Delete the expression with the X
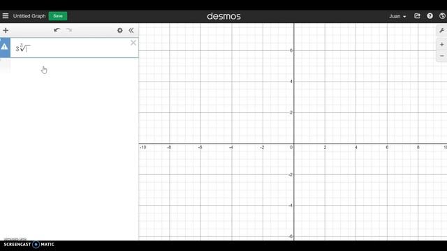This screenshot has width=447, height=251. (133, 43)
